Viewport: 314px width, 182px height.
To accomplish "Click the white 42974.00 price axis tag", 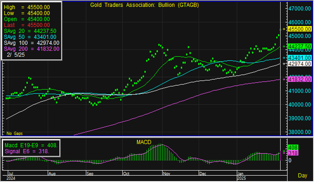I will pos(299,64).
